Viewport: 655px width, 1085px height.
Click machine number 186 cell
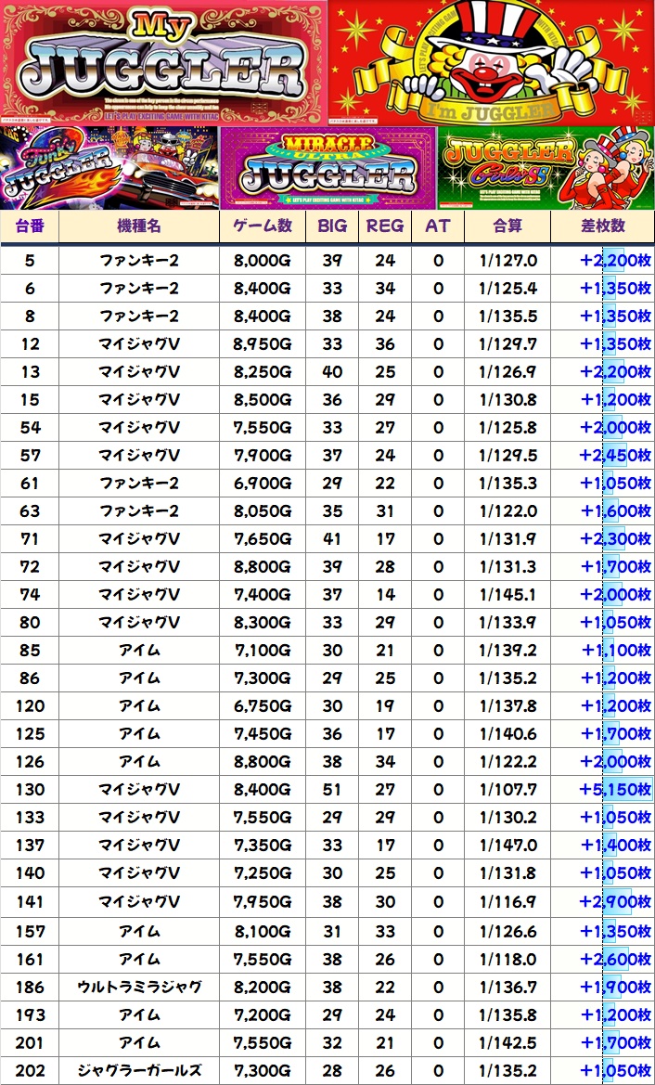[x=30, y=988]
